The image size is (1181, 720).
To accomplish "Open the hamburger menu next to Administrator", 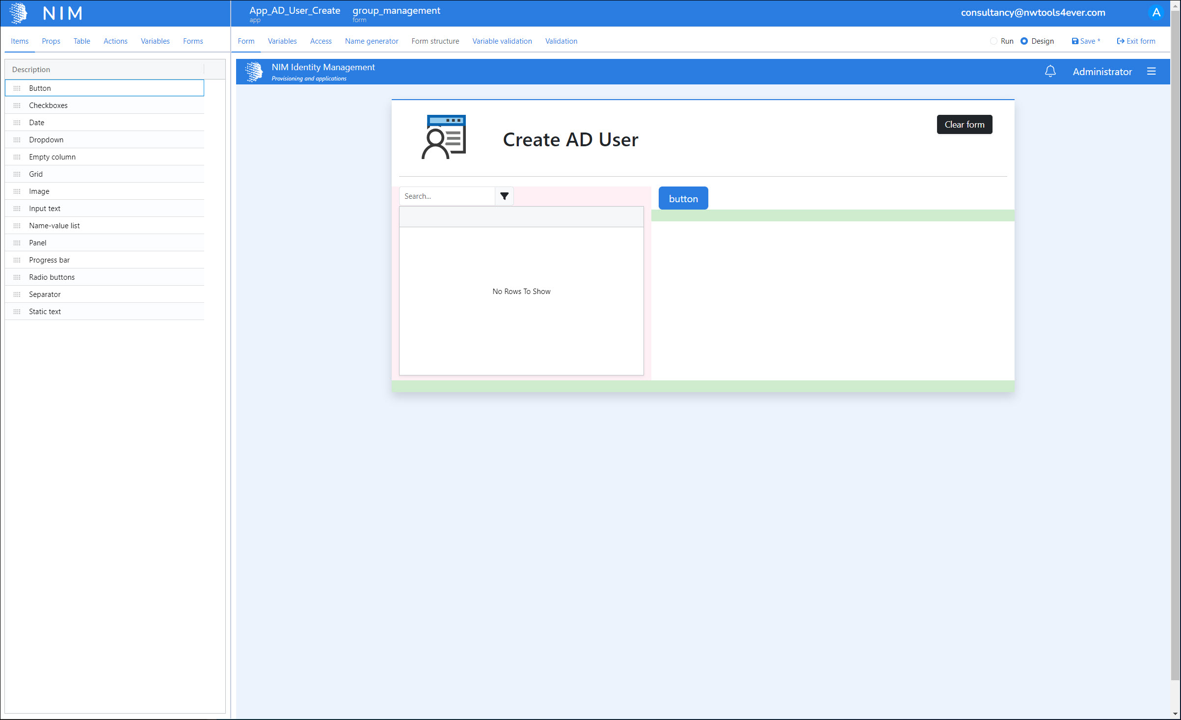I will tap(1151, 72).
